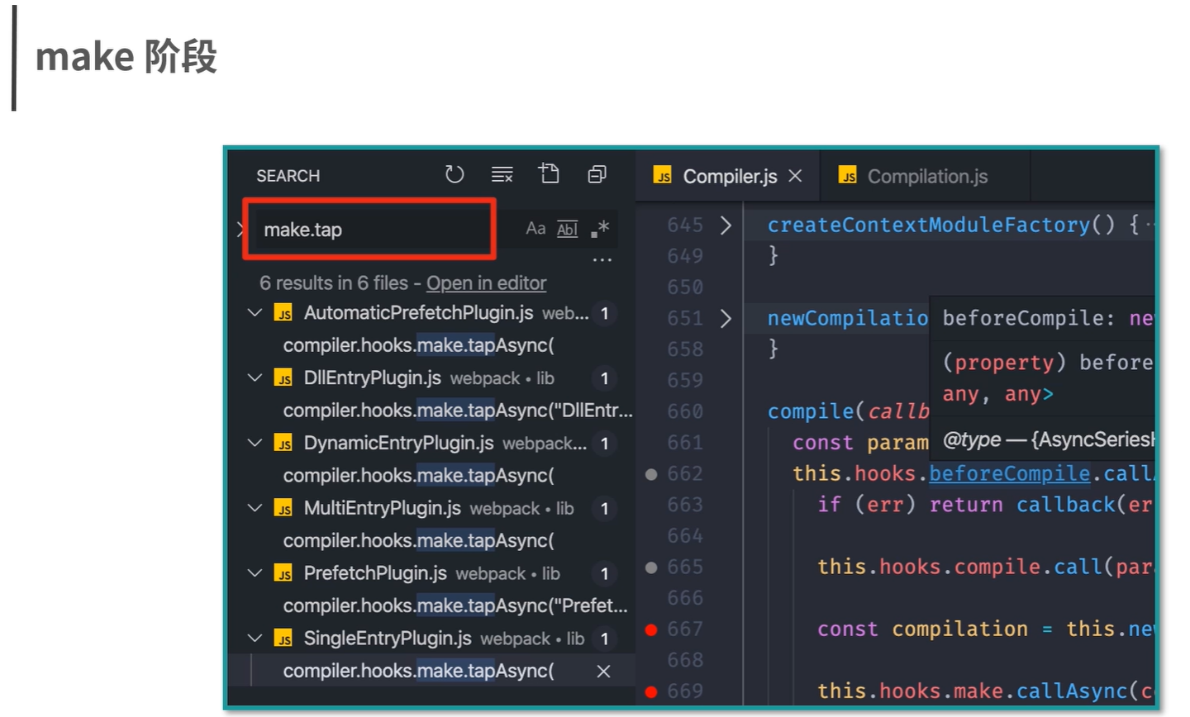
Task: Remove red breakpoint on line 669
Action: [651, 691]
